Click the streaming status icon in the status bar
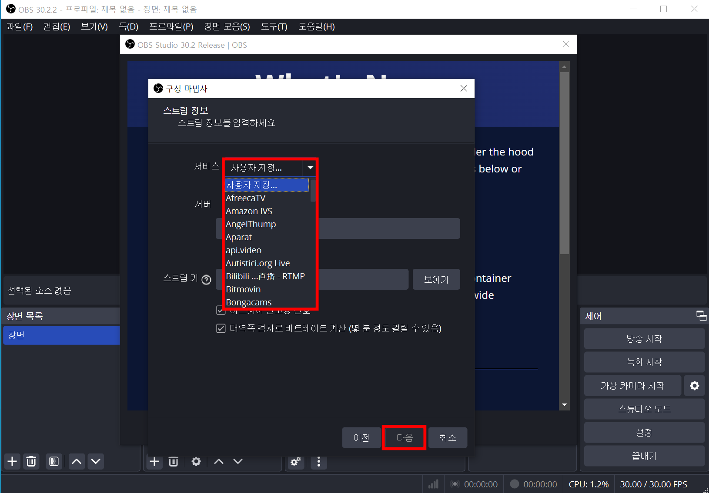The height and width of the screenshot is (493, 709). (455, 484)
